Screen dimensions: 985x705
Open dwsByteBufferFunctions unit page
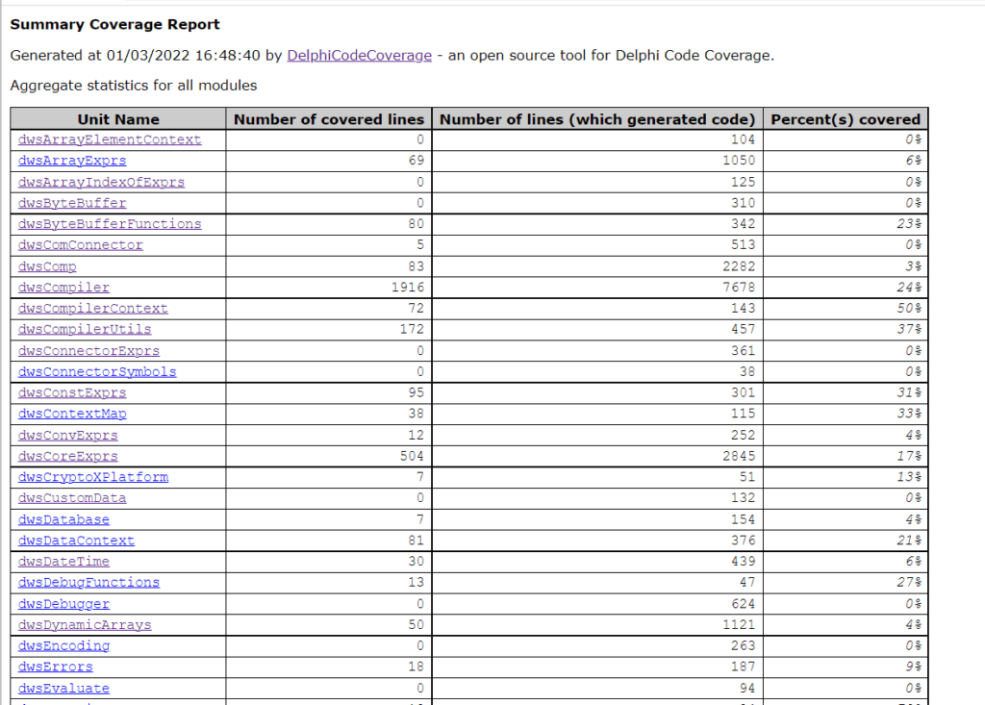(x=110, y=224)
